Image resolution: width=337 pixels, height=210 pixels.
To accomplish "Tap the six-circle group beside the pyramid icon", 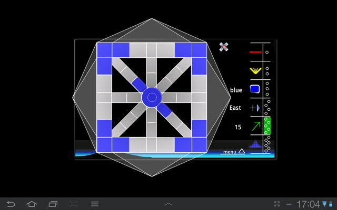I will click(267, 144).
